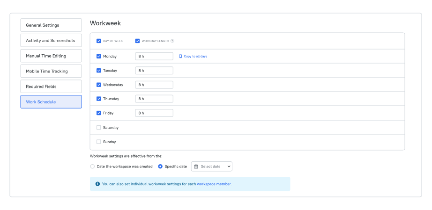Click the 'Select date' placeholder text
This screenshot has height=210, width=432.
click(210, 167)
